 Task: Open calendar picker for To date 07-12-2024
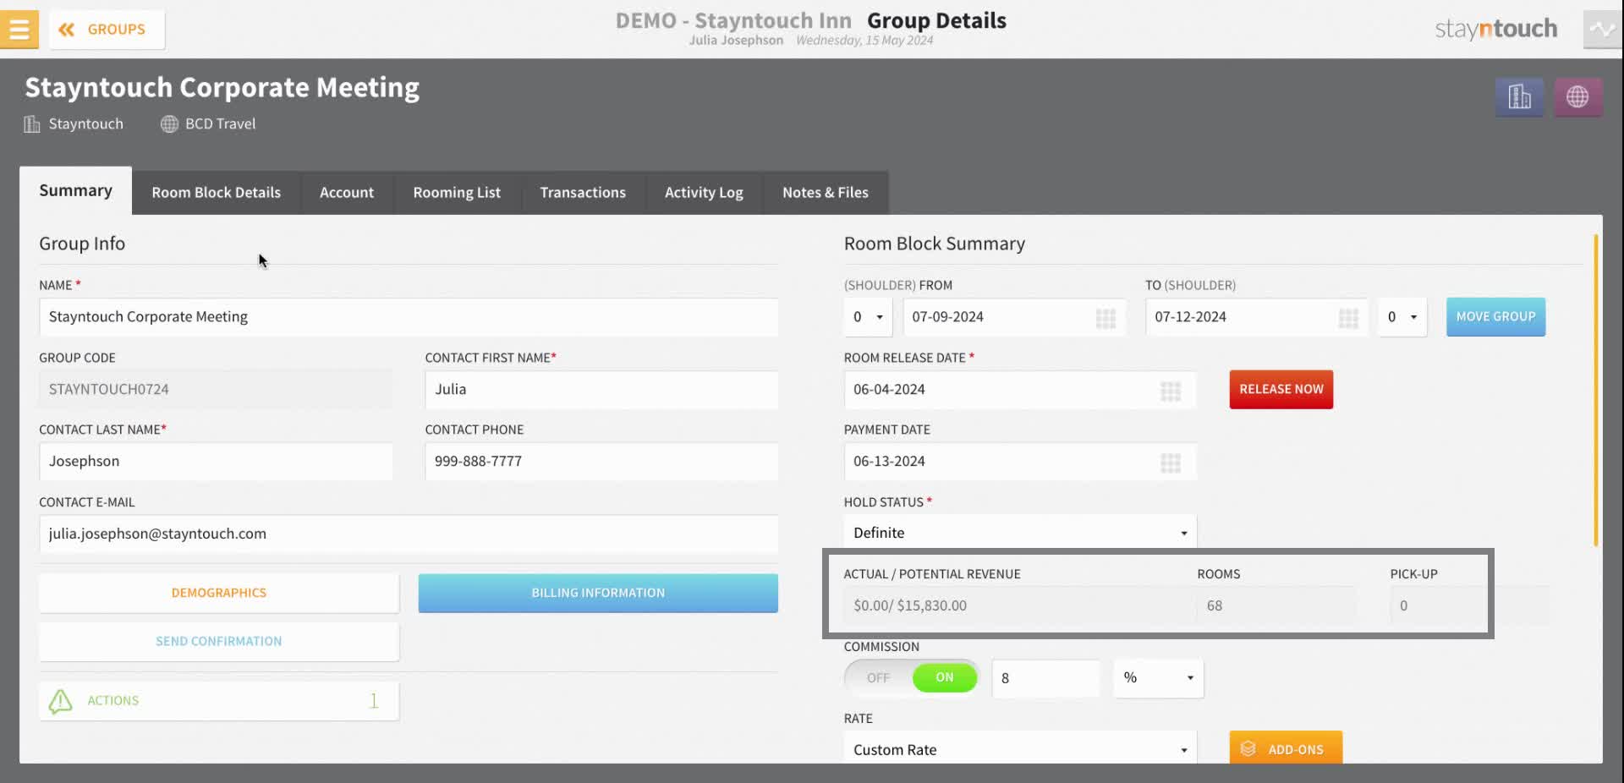click(x=1348, y=319)
